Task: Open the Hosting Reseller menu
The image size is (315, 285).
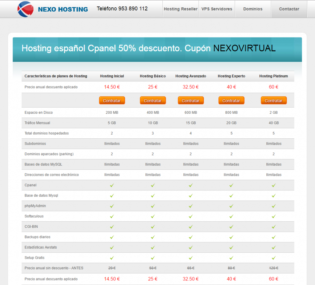Action: pyautogui.click(x=181, y=9)
